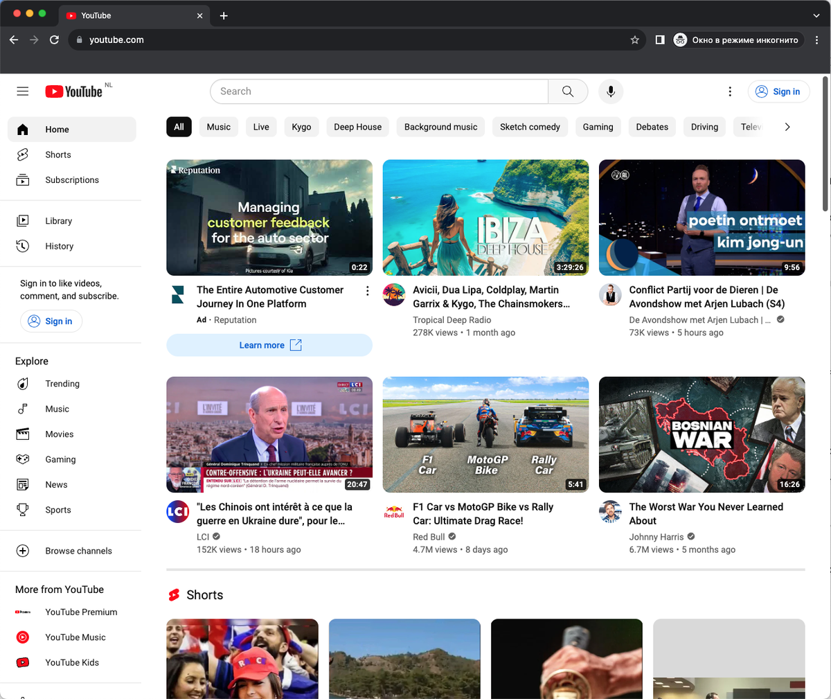Click Red Bull channel avatar
Viewport: 831px width, 699px height.
(x=394, y=511)
